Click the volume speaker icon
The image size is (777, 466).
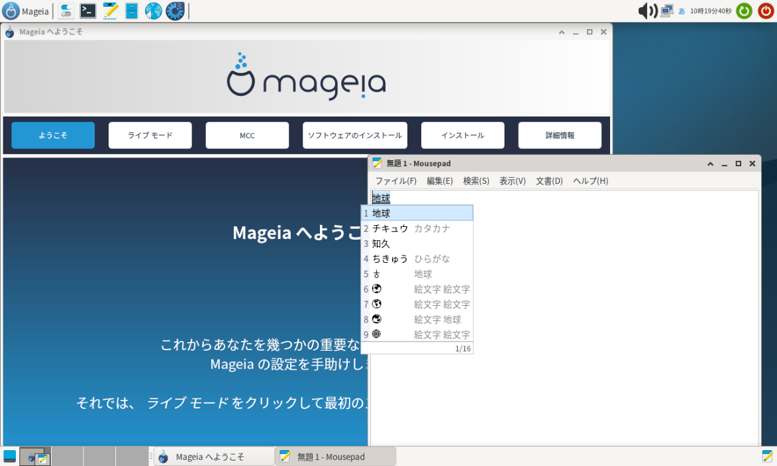click(x=647, y=11)
